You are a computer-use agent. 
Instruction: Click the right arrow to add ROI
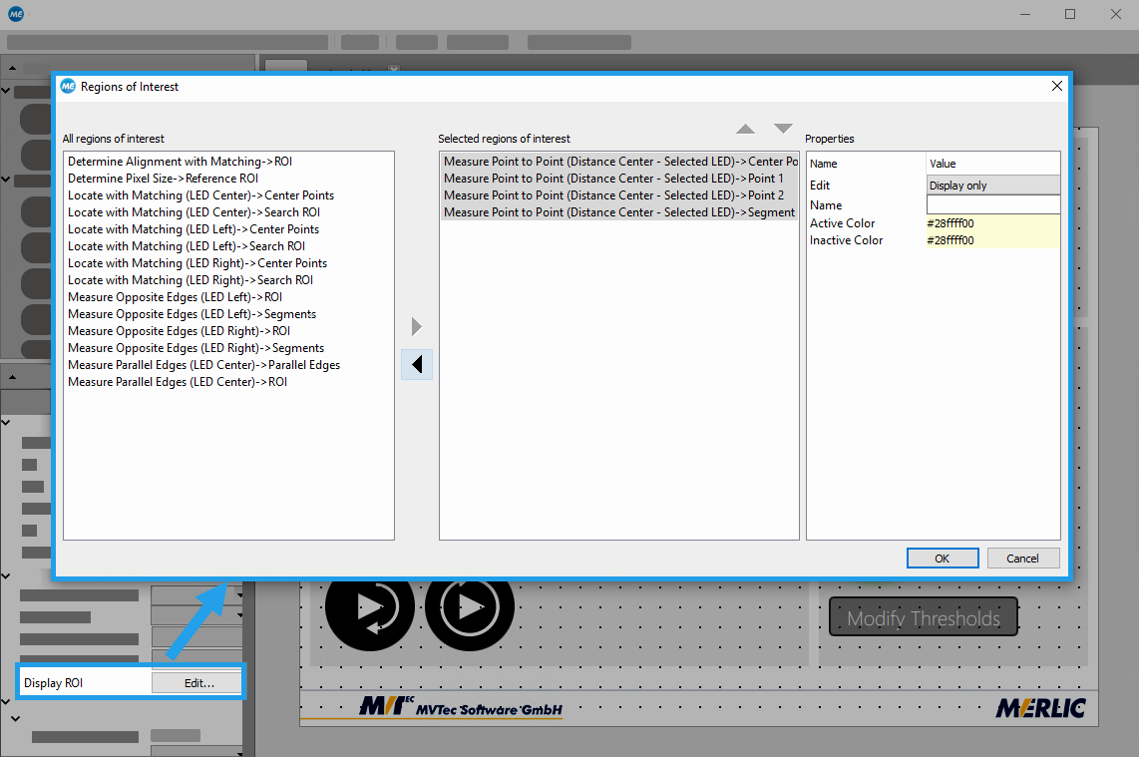click(417, 327)
